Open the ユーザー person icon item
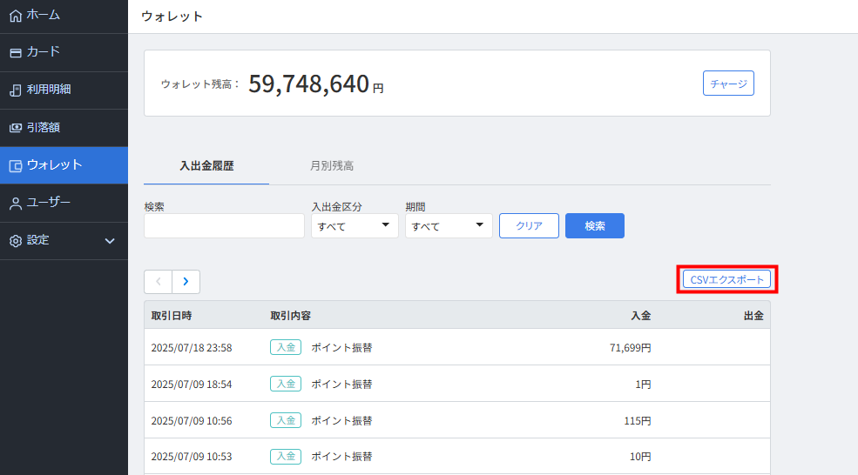The height and width of the screenshot is (475, 858). click(16, 204)
